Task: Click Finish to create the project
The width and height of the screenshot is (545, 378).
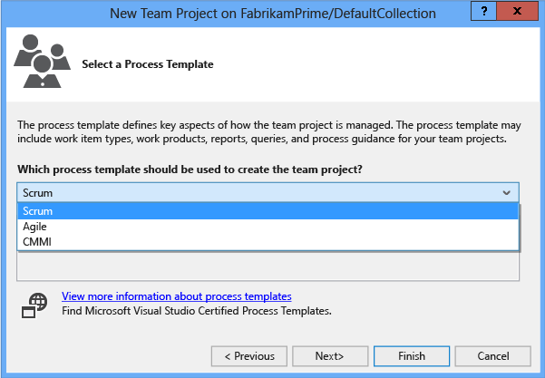Action: [411, 356]
